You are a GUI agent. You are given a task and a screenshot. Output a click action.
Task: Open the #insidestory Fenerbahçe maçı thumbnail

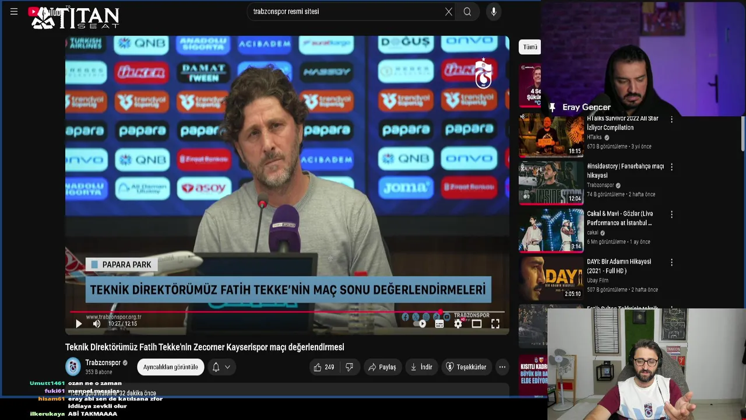(x=551, y=183)
